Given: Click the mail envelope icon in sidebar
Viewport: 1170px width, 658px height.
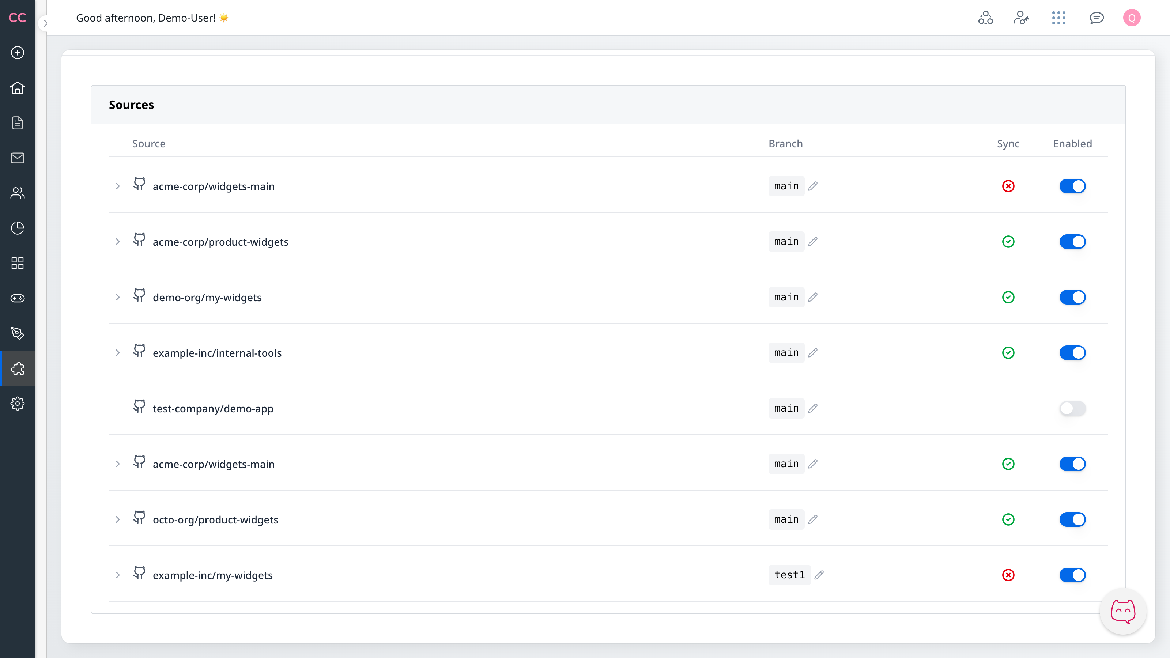Looking at the screenshot, I should pos(18,158).
